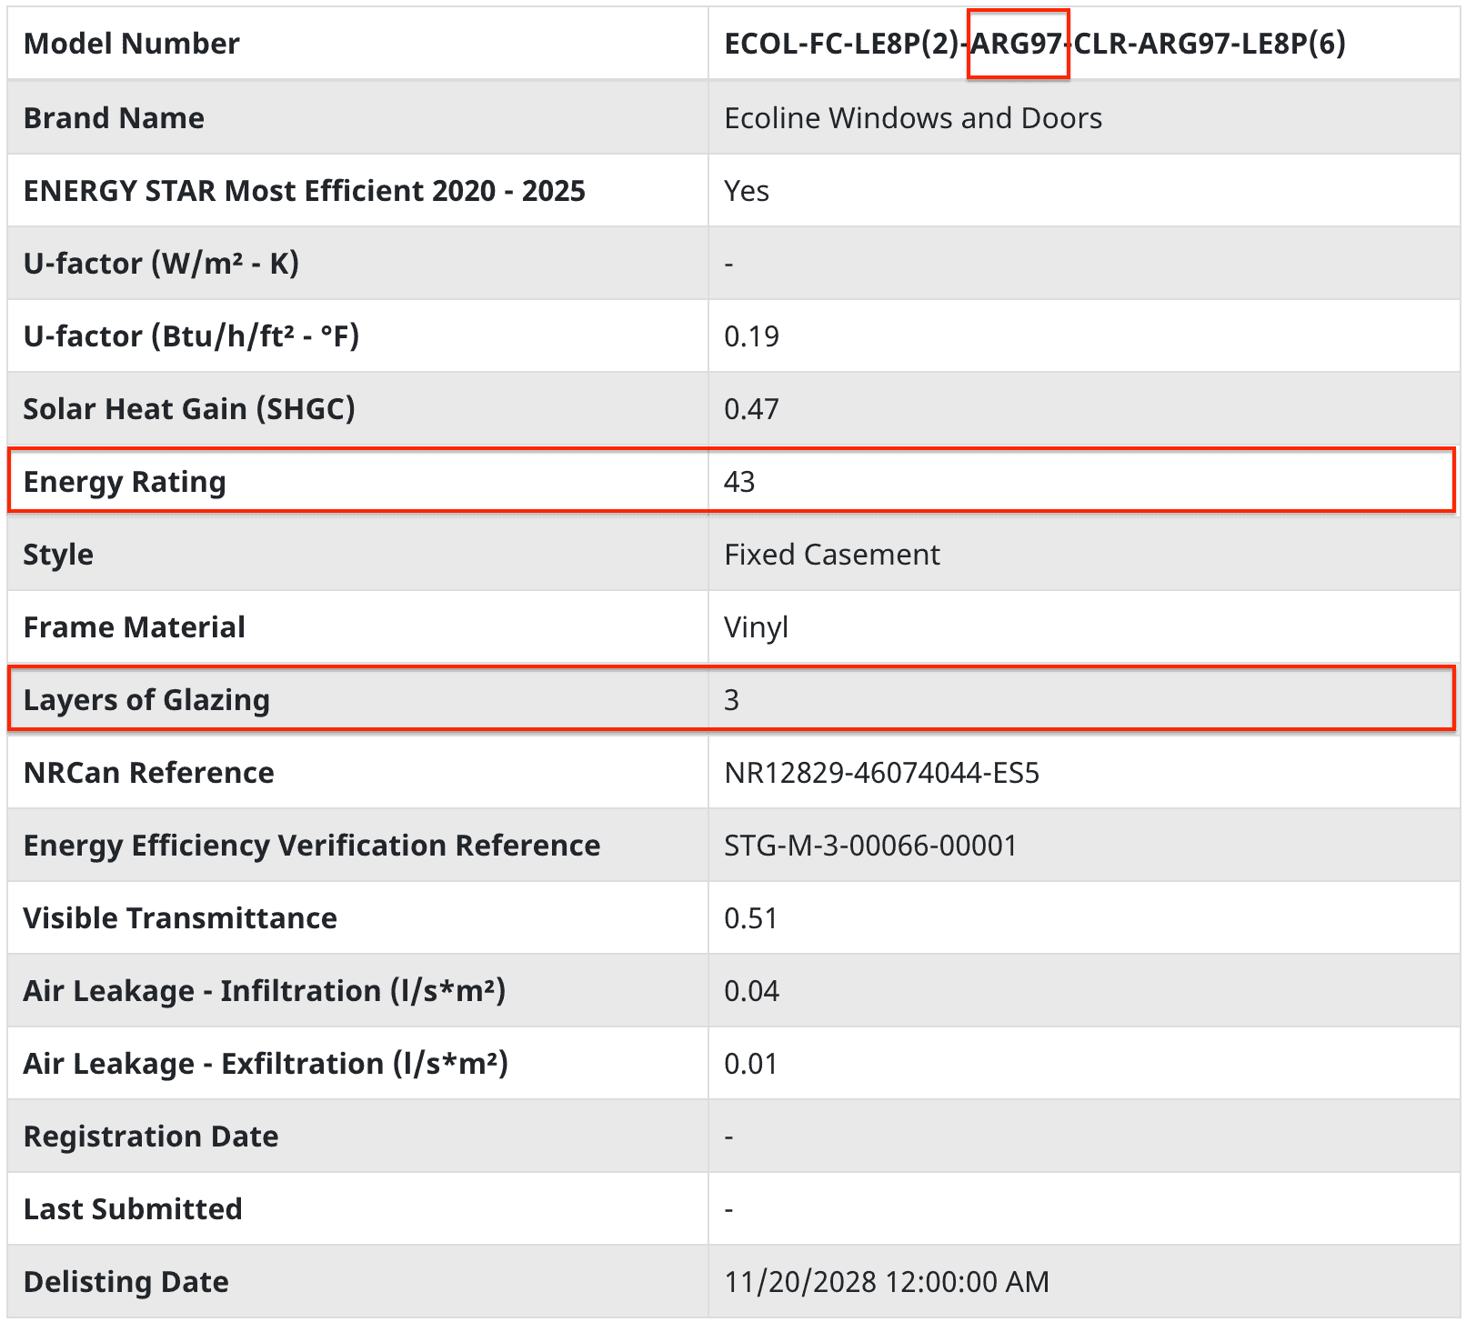Click the NRCan Reference number NR12829-46074044-ES5
Screen dimensions: 1466x1322
click(x=881, y=773)
